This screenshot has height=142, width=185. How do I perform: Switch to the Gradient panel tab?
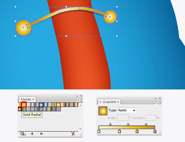(x=109, y=102)
